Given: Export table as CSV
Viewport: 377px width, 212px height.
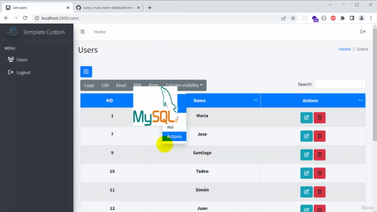Looking at the screenshot, I should pos(105,85).
